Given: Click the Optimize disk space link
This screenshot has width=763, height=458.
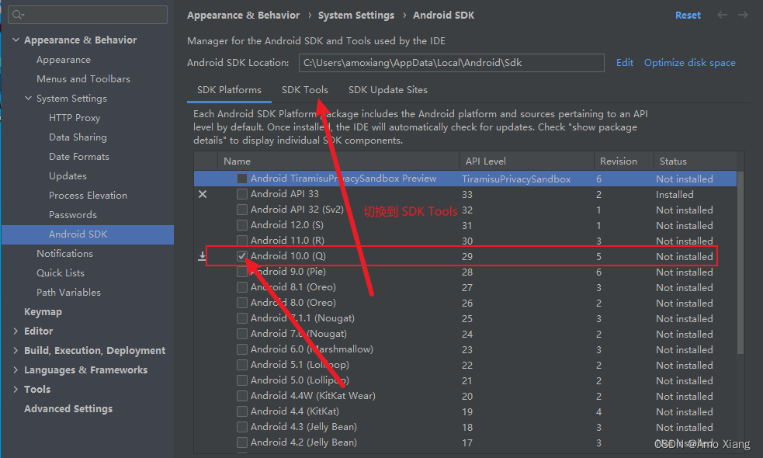Looking at the screenshot, I should click(689, 63).
